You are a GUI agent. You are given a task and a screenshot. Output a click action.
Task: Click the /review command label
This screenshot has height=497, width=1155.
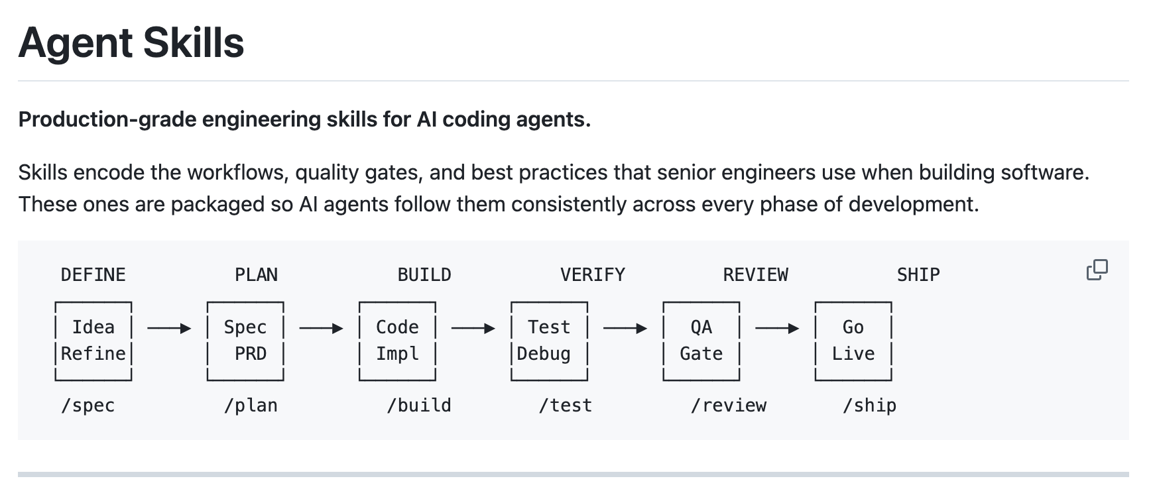click(729, 405)
